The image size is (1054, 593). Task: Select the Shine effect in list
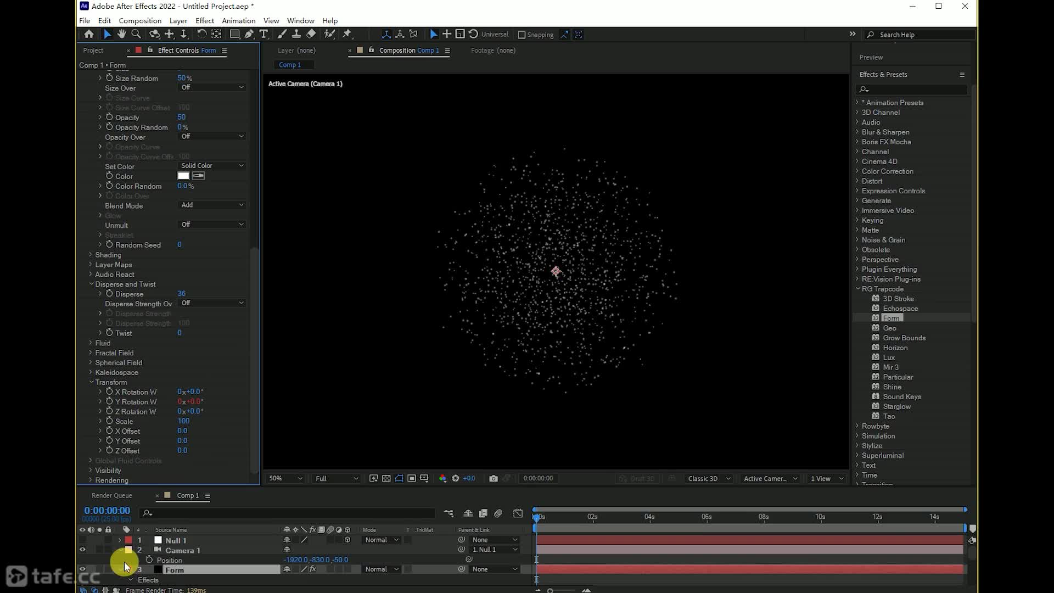click(x=892, y=387)
